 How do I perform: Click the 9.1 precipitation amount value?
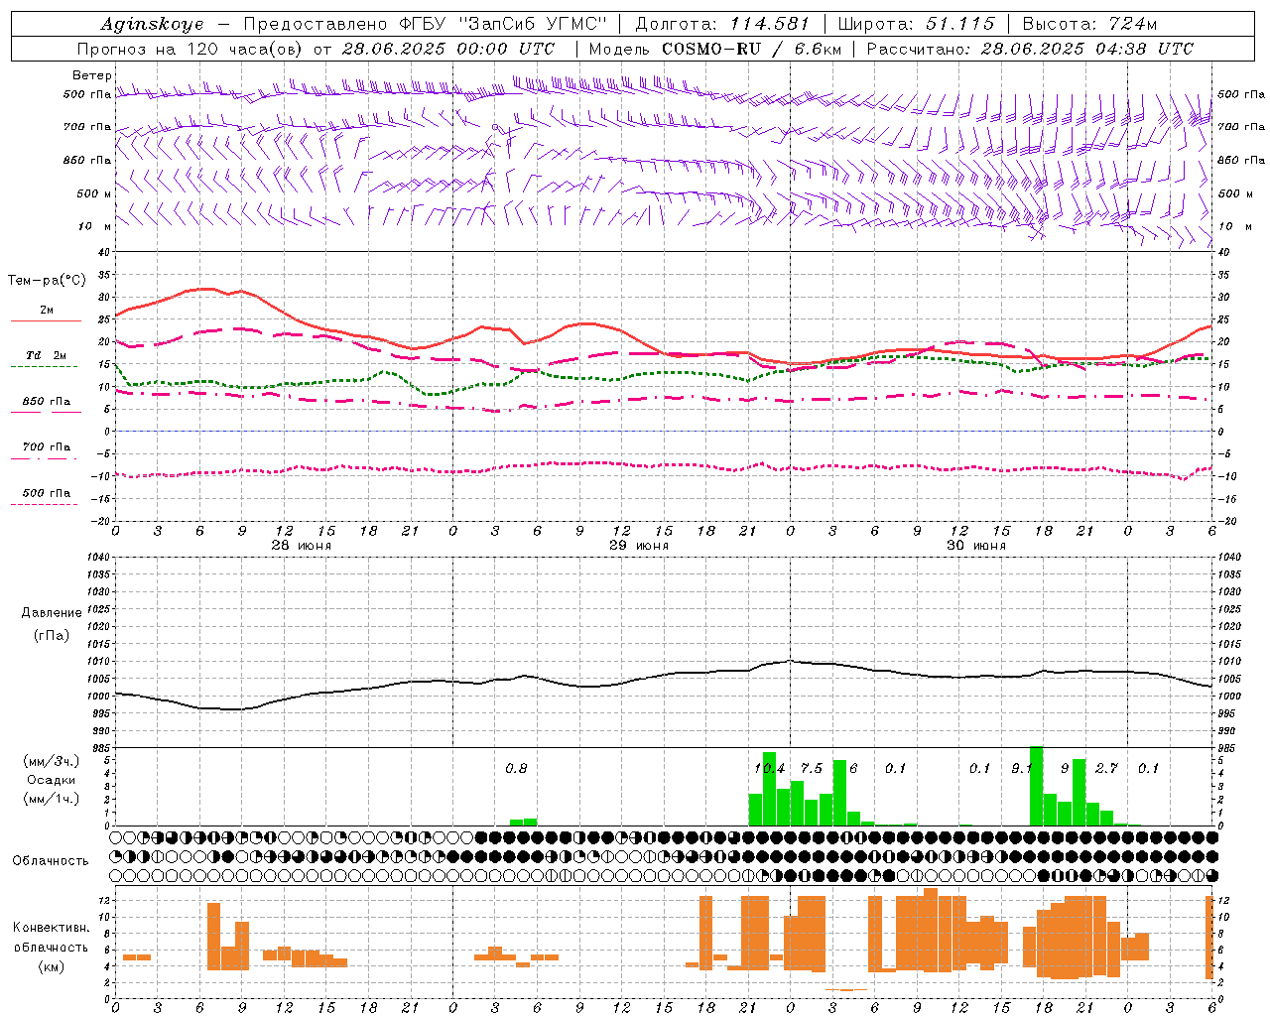tap(1022, 769)
